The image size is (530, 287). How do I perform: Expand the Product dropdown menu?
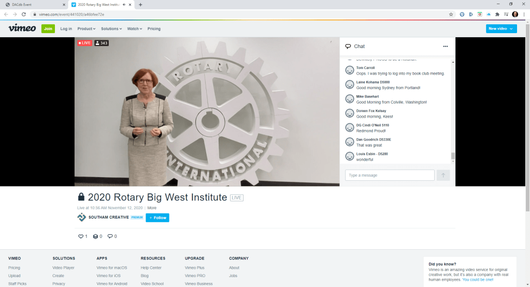tap(87, 29)
